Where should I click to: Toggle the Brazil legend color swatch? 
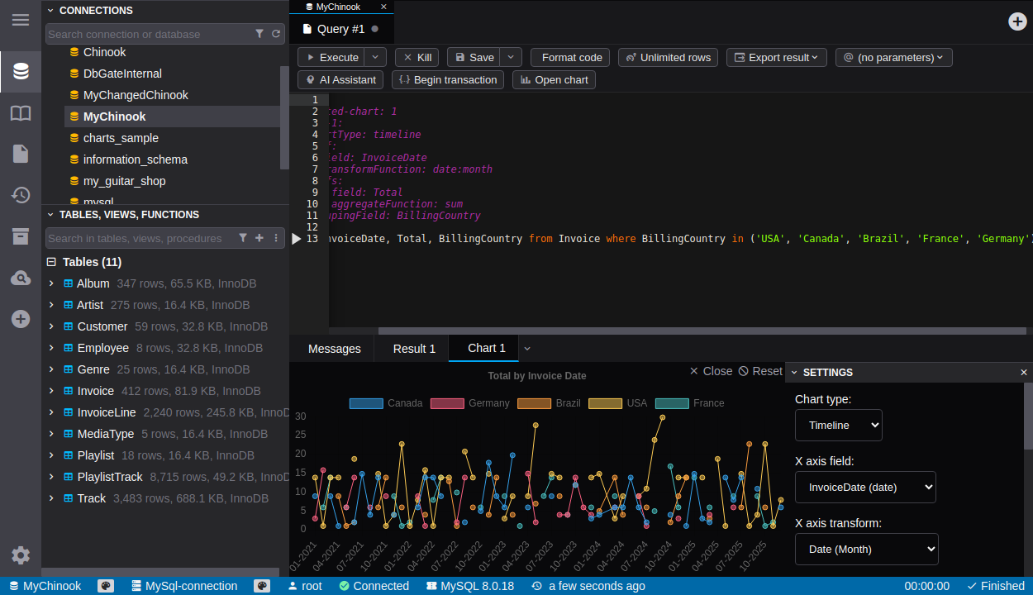point(534,403)
